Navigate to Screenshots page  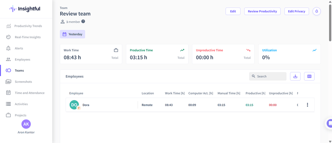click(x=23, y=82)
